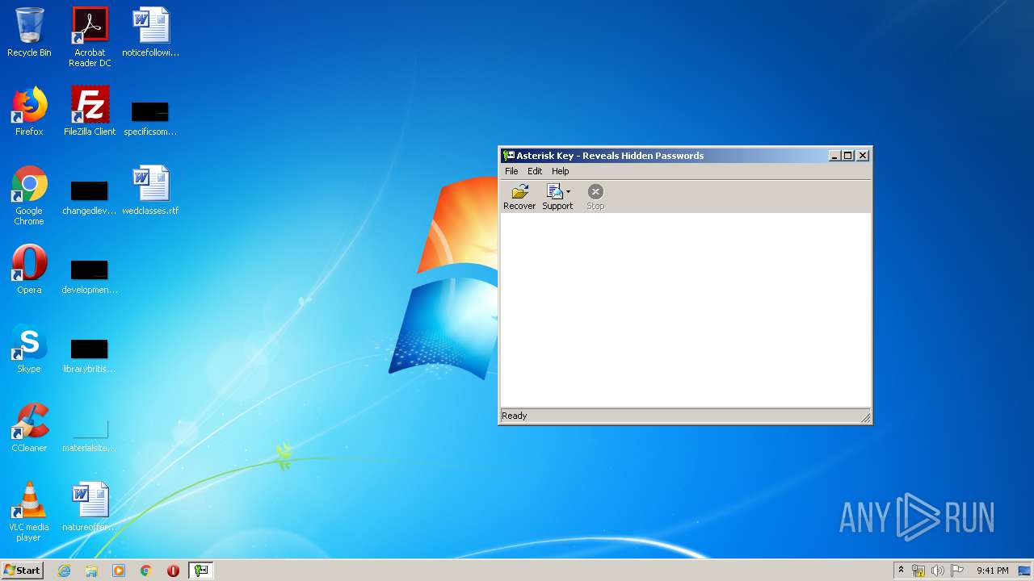
Task: Click the 9:41 PM clock
Action: point(992,571)
